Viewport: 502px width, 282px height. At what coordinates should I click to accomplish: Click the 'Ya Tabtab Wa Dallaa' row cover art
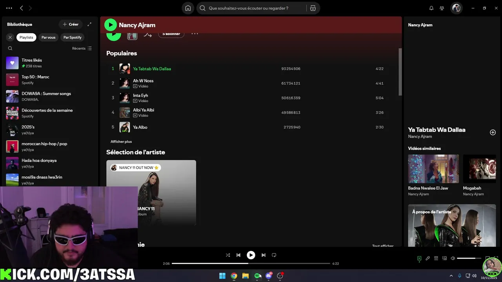click(x=125, y=69)
